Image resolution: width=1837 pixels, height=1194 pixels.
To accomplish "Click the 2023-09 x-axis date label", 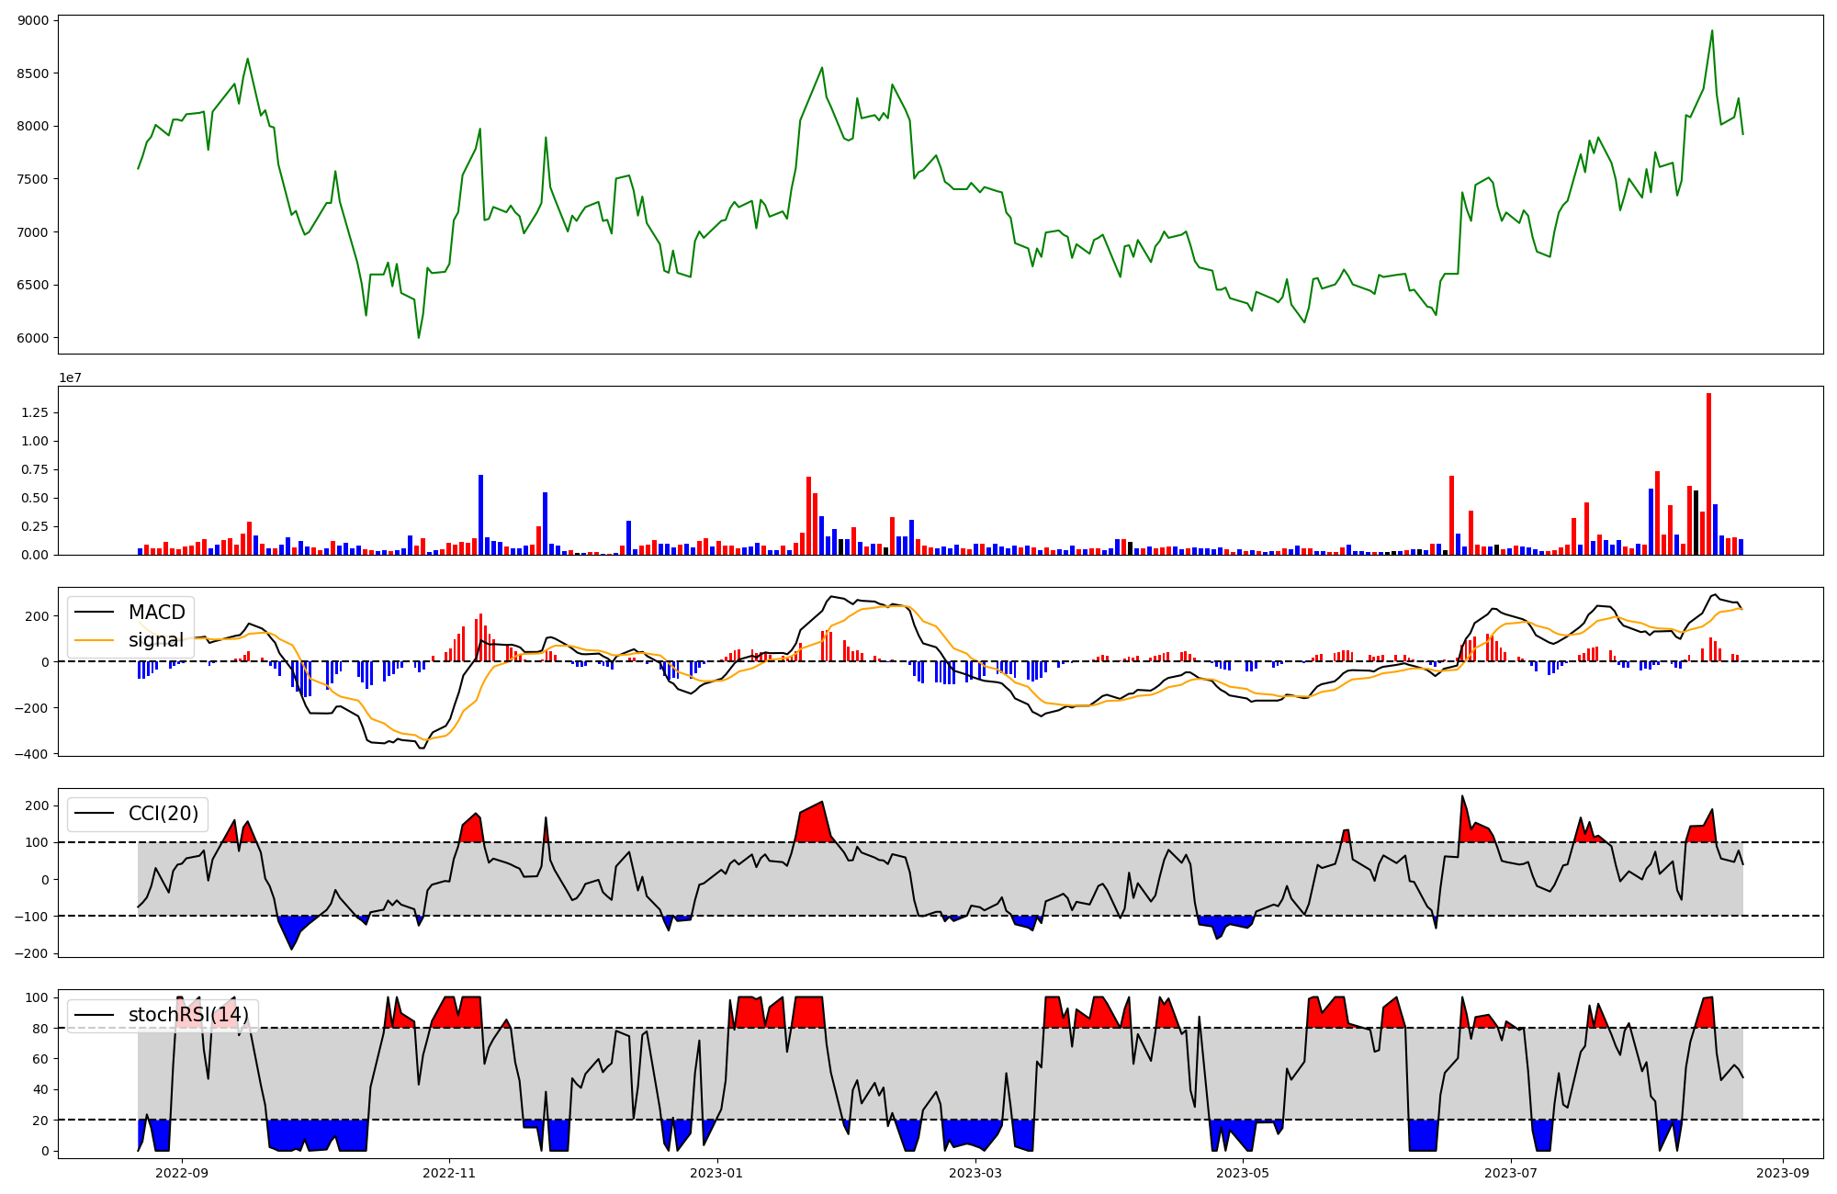I will point(1783,1173).
